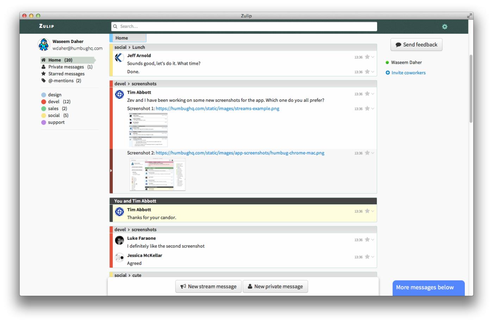The height and width of the screenshot is (323, 493).
Task: Open streams-example.png link
Action: (218, 108)
